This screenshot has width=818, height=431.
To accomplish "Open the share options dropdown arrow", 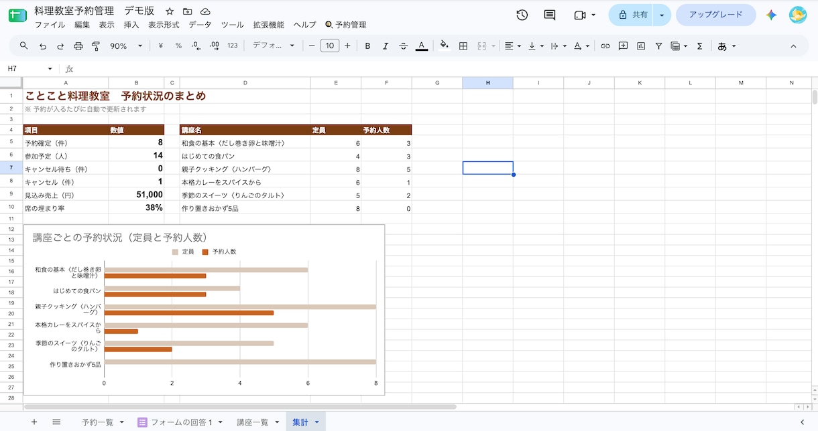I will [662, 15].
